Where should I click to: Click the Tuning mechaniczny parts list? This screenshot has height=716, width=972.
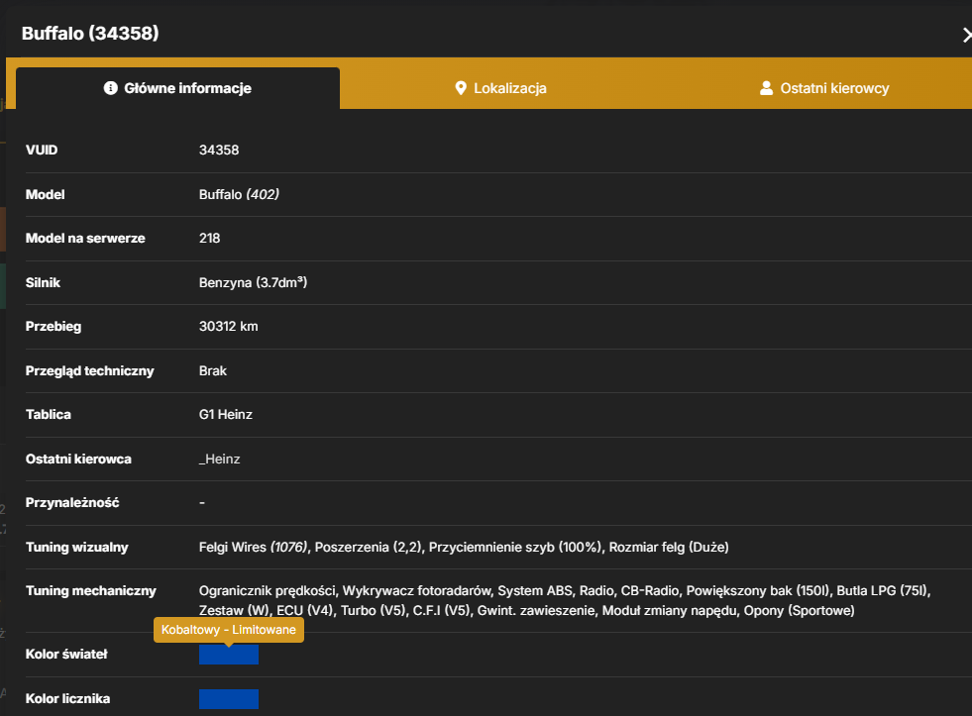point(565,600)
